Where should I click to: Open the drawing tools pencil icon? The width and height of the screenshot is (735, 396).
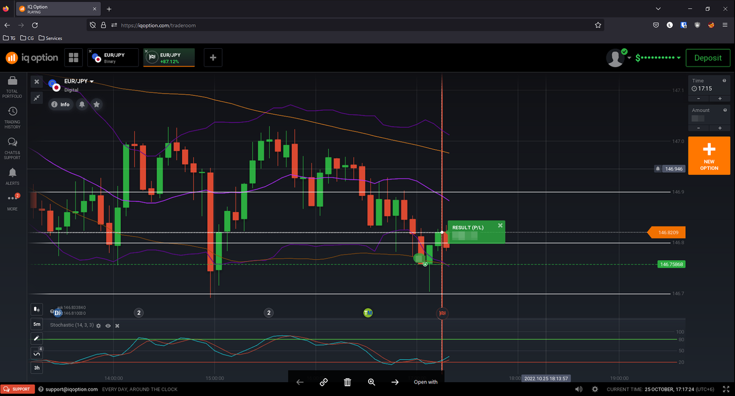pos(37,339)
